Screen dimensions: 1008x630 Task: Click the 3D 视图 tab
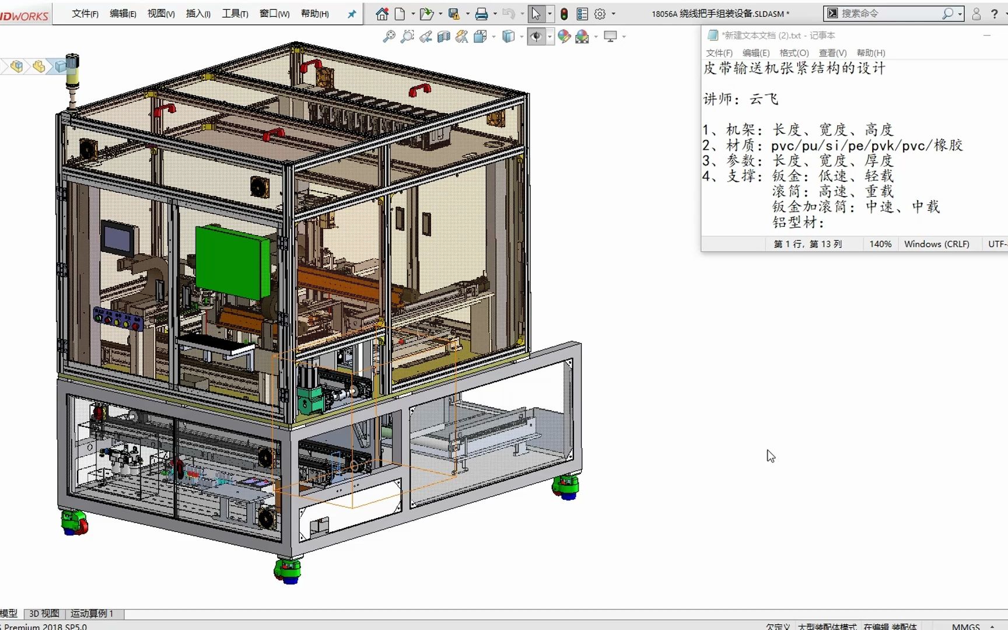[x=44, y=613]
